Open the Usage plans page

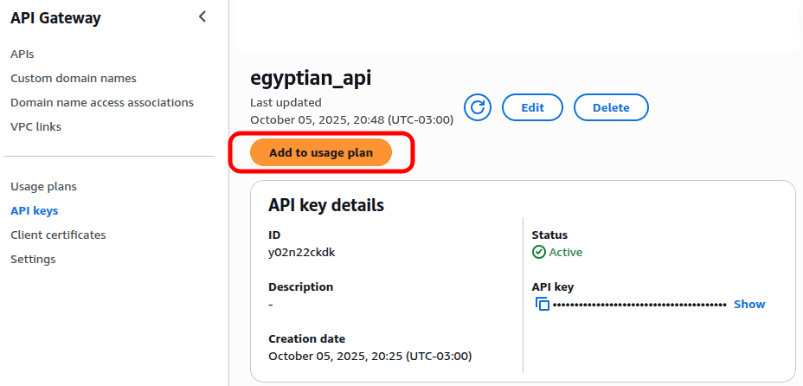[43, 186]
